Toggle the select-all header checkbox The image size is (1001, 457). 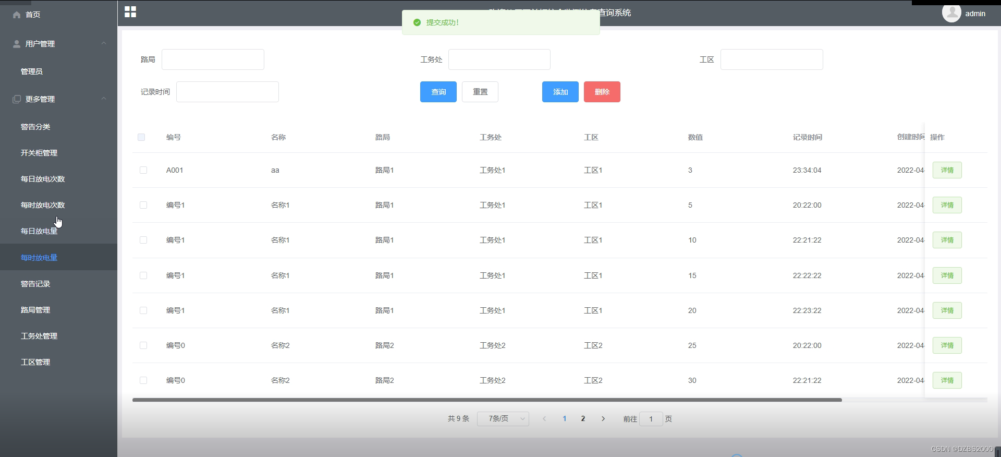click(x=141, y=137)
